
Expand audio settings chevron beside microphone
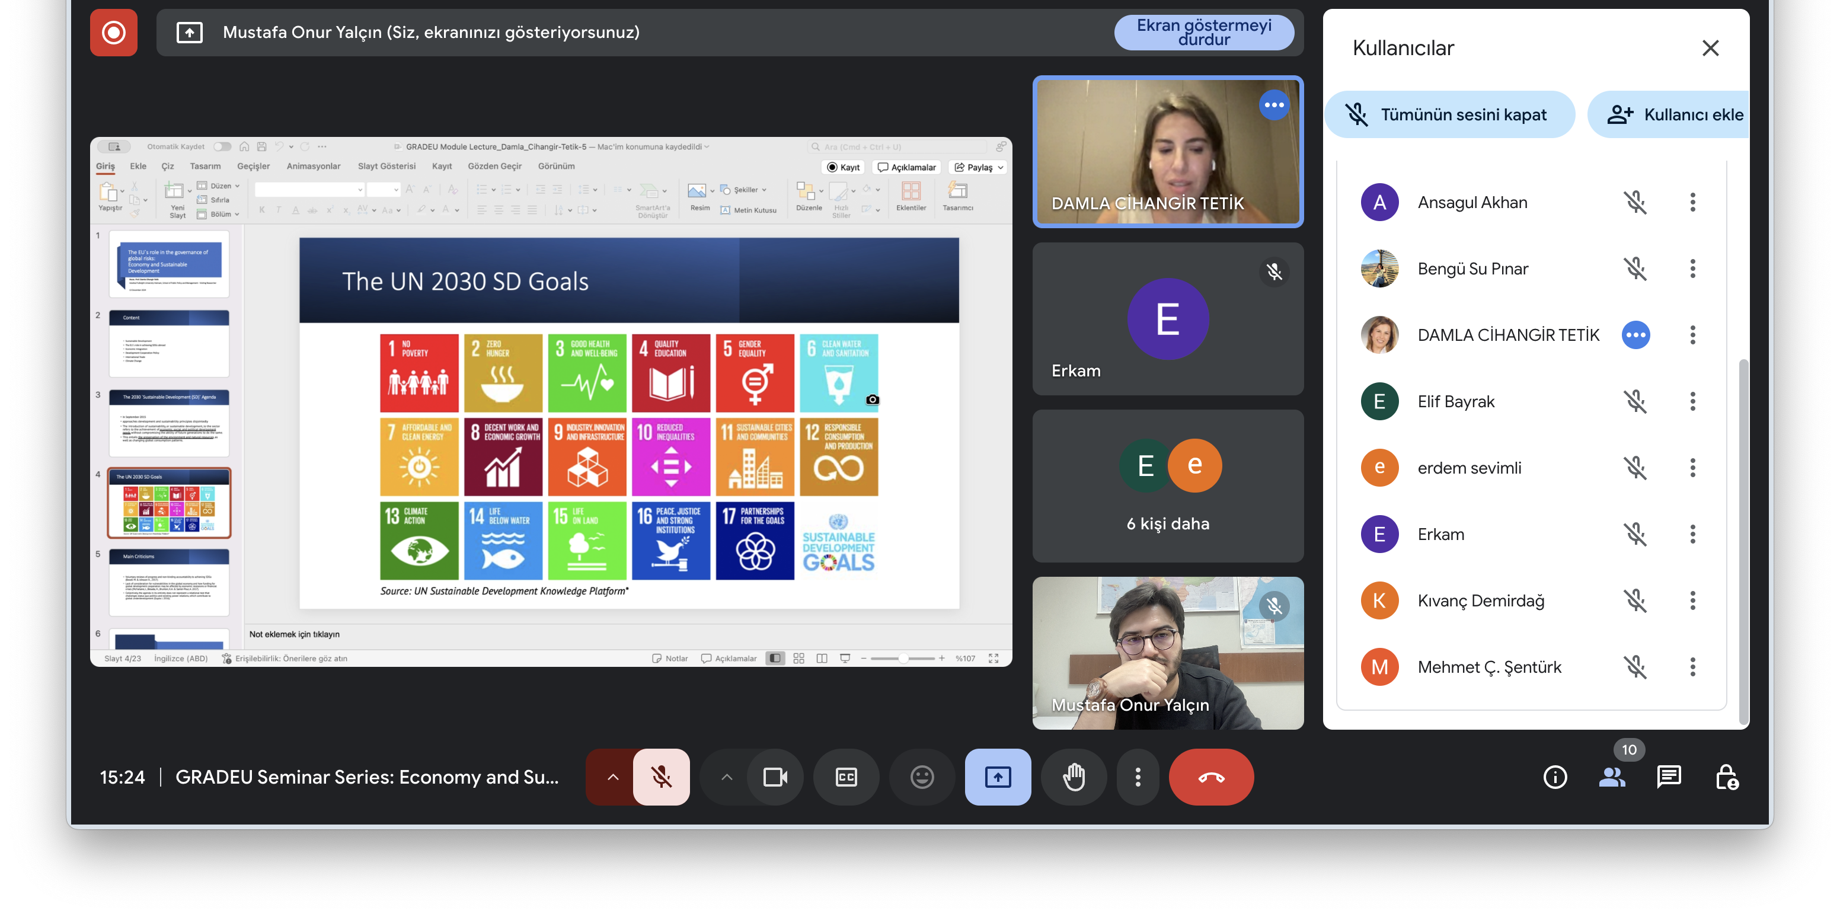(x=612, y=777)
